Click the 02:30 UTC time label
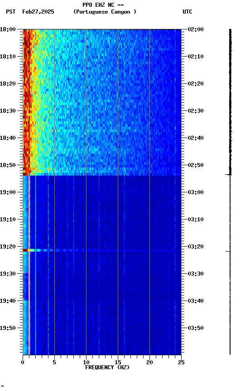The width and height of the screenshot is (250, 391). 196,111
